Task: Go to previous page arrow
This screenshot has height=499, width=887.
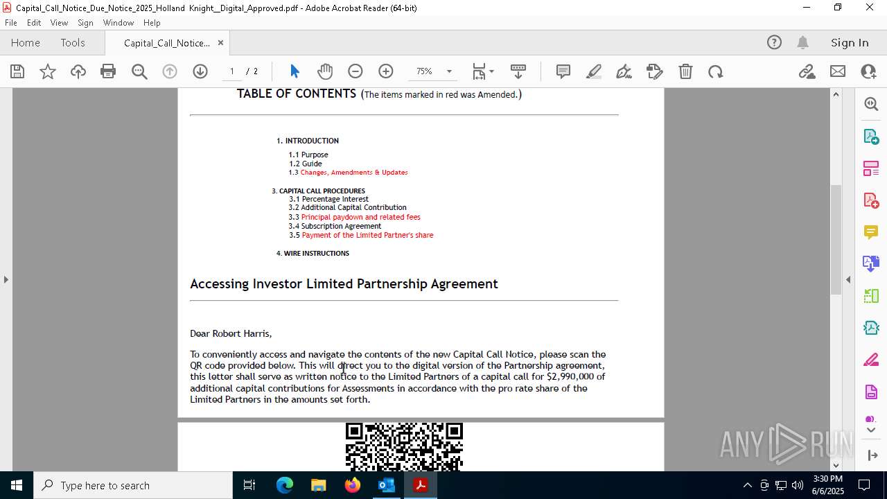Action: coord(170,71)
